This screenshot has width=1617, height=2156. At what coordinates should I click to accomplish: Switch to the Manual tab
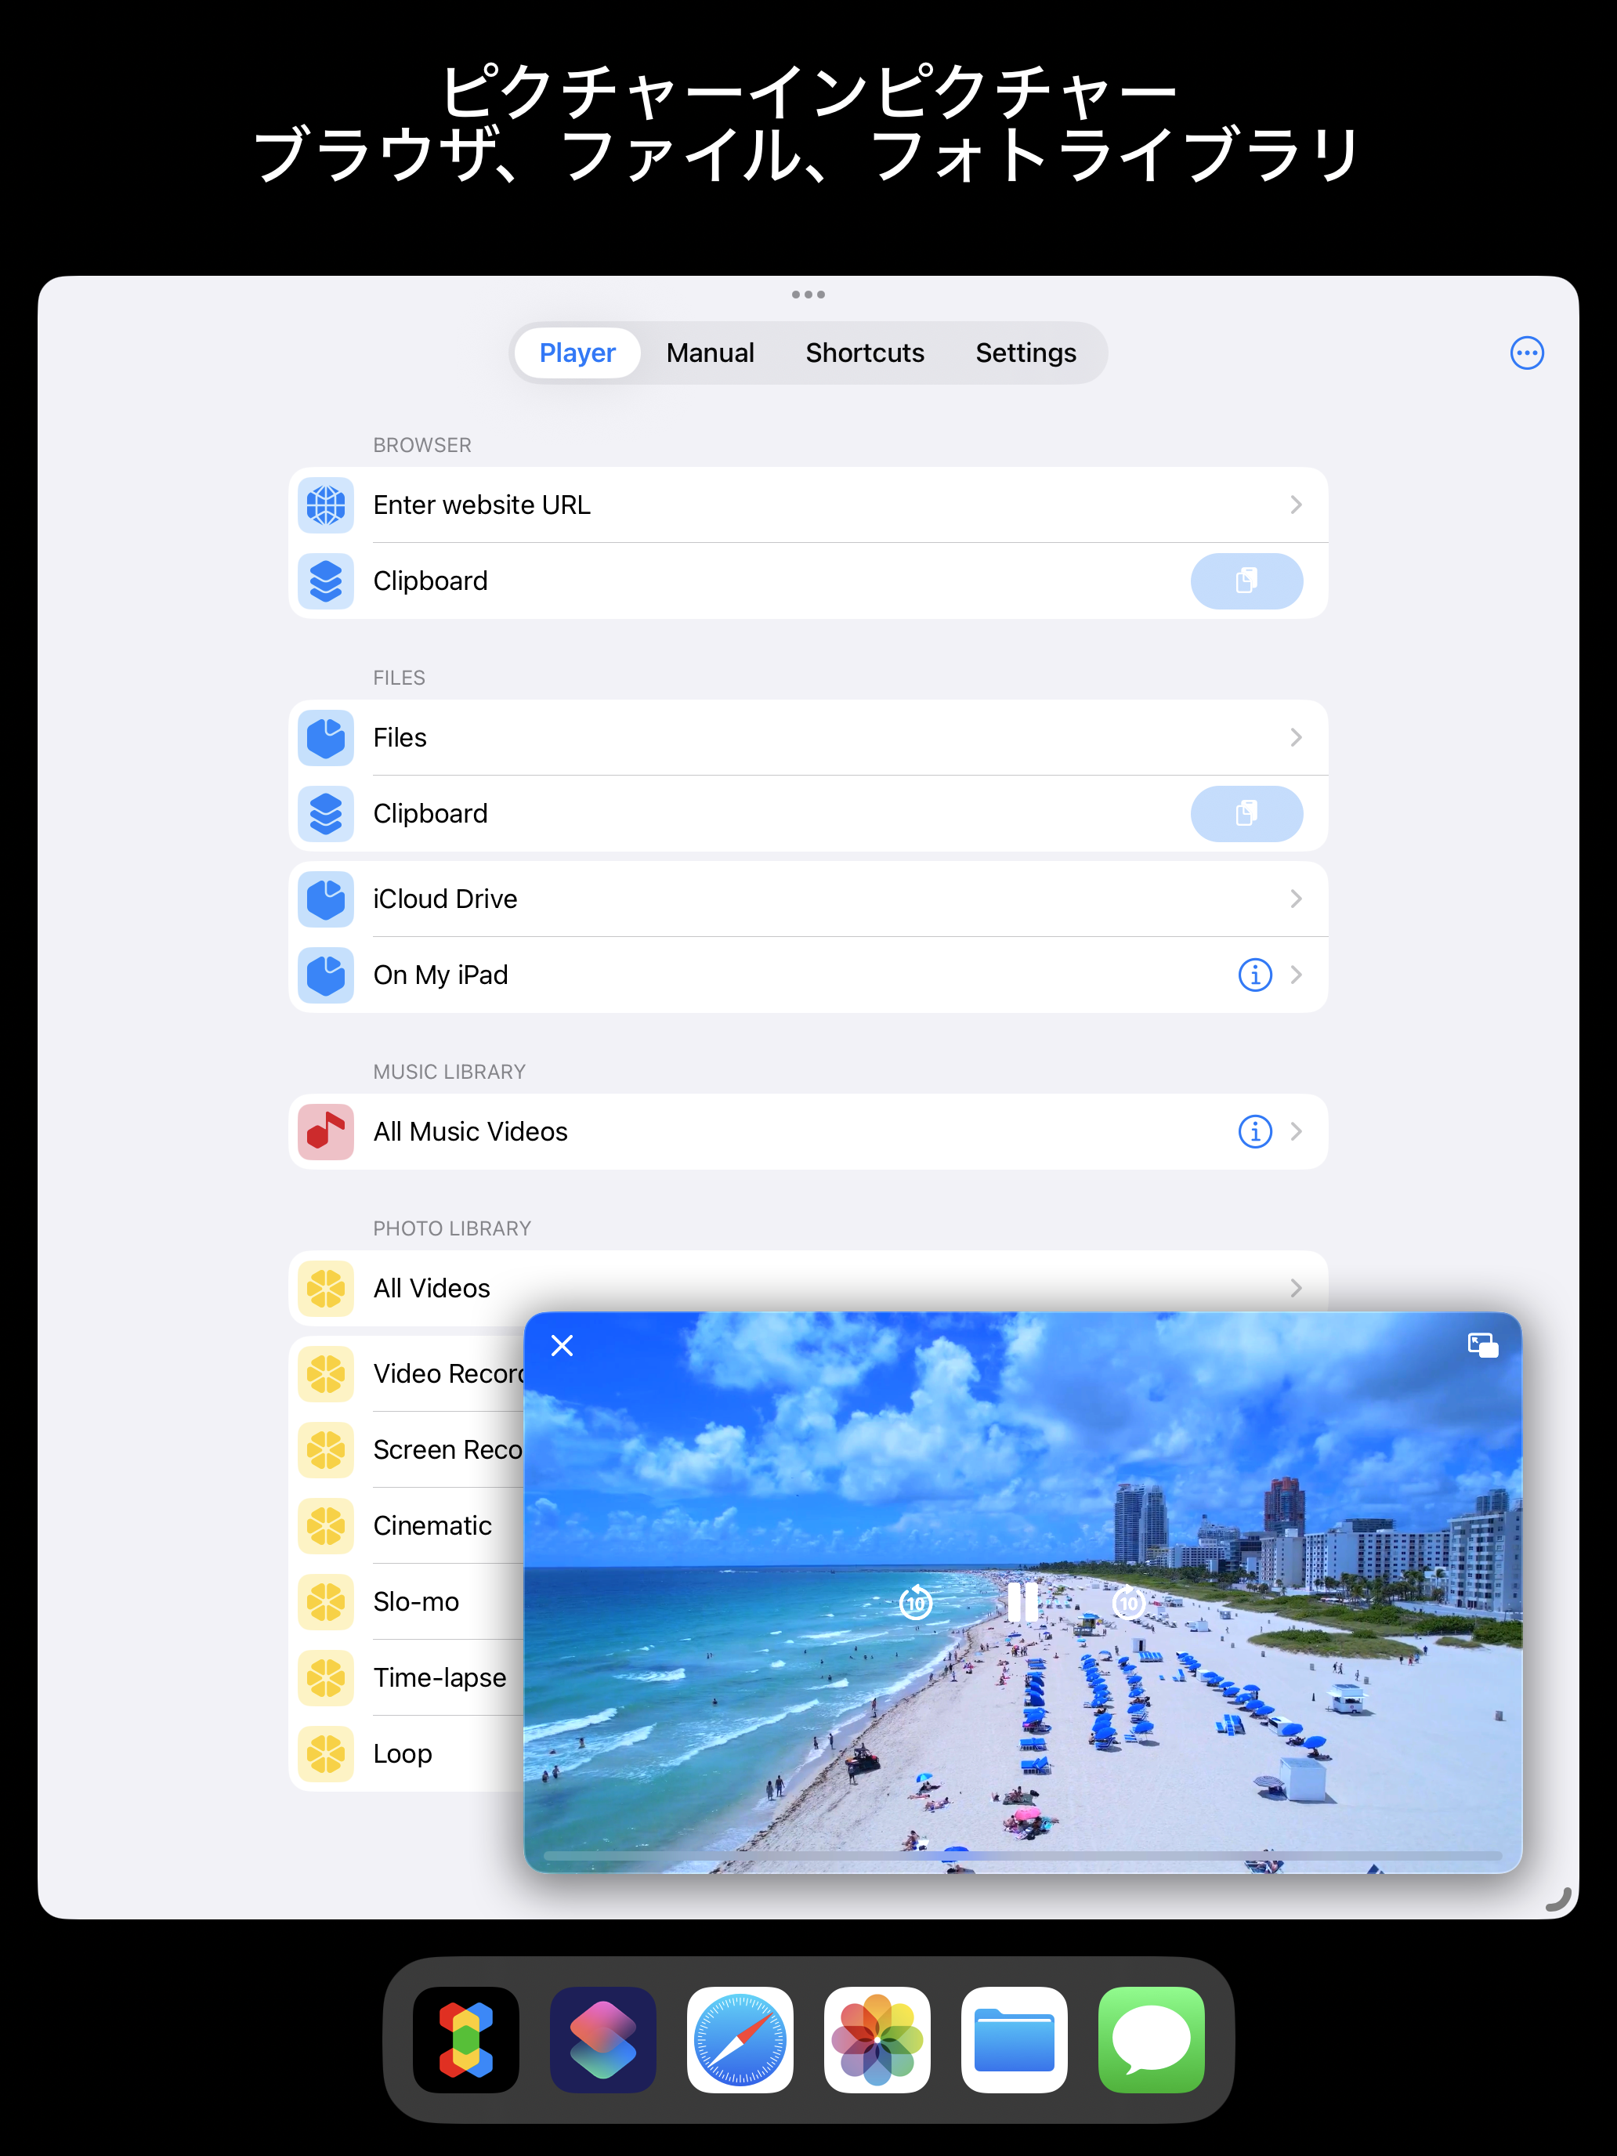pos(711,353)
